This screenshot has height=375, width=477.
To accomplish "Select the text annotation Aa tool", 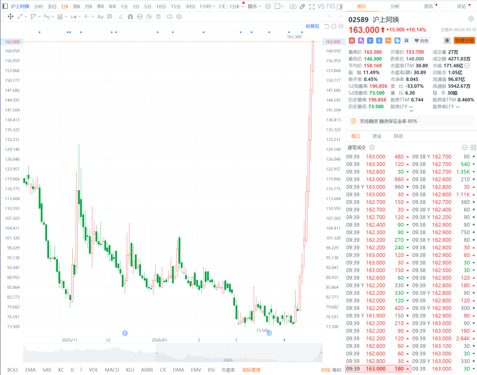I will (x=100, y=17).
